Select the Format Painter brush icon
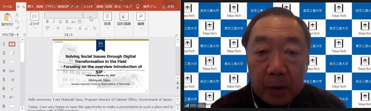Viewport: 371px width, 111px height. pyautogui.click(x=17, y=28)
